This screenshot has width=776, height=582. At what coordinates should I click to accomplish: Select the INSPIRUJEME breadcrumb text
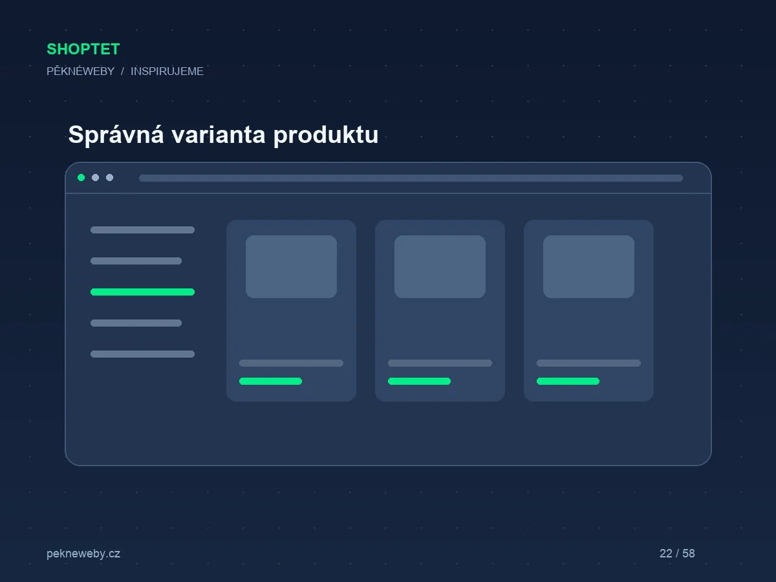167,71
